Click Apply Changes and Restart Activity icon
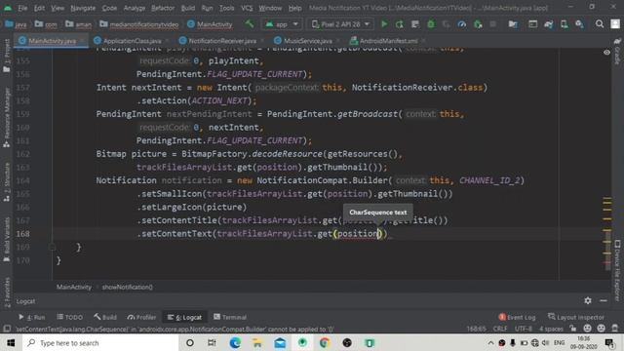 [399, 24]
